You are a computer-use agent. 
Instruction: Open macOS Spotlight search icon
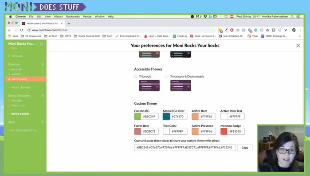click(292, 16)
